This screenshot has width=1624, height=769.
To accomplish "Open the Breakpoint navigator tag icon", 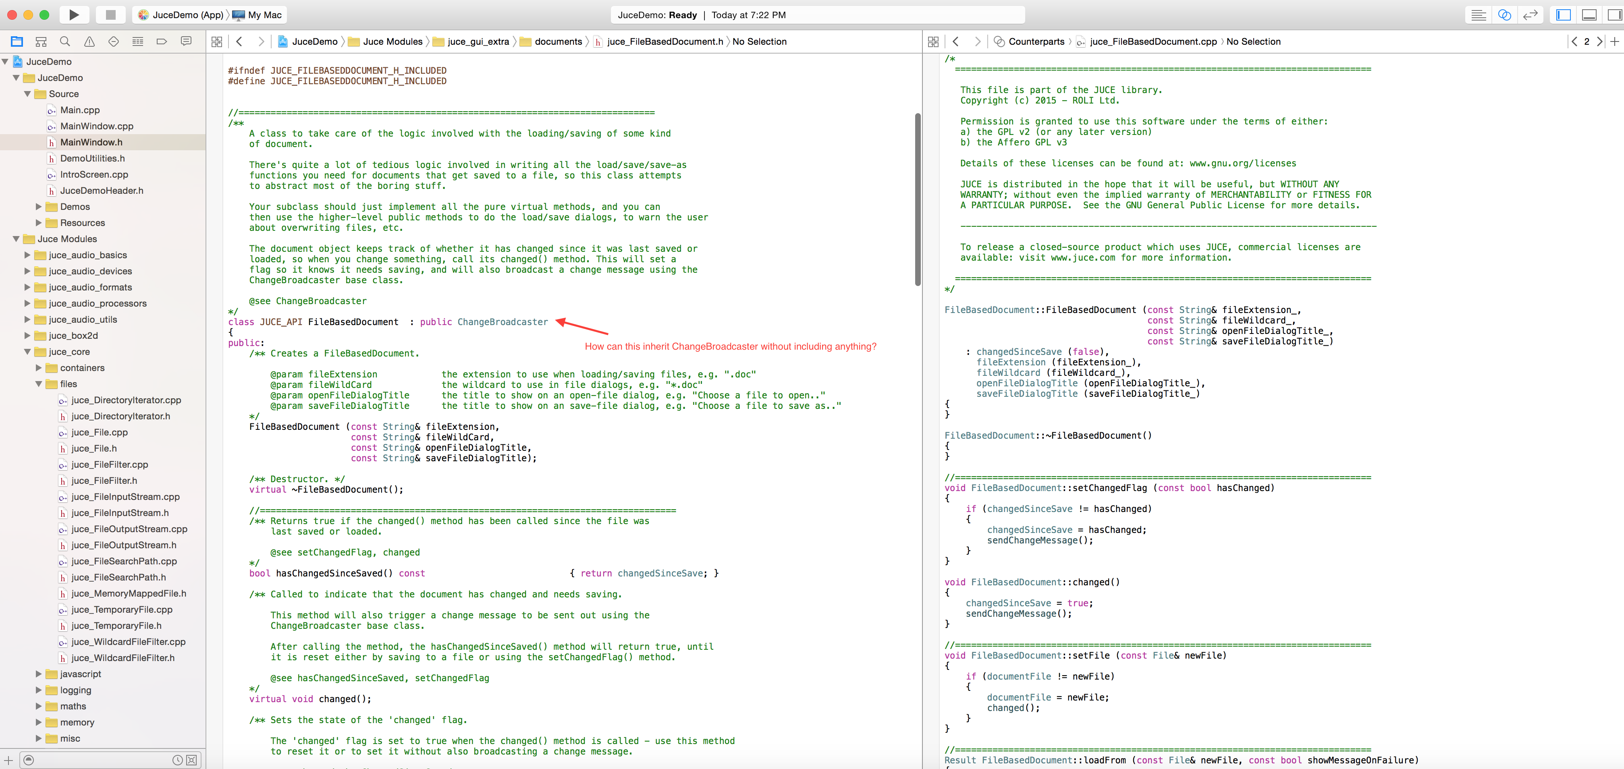I will point(161,41).
